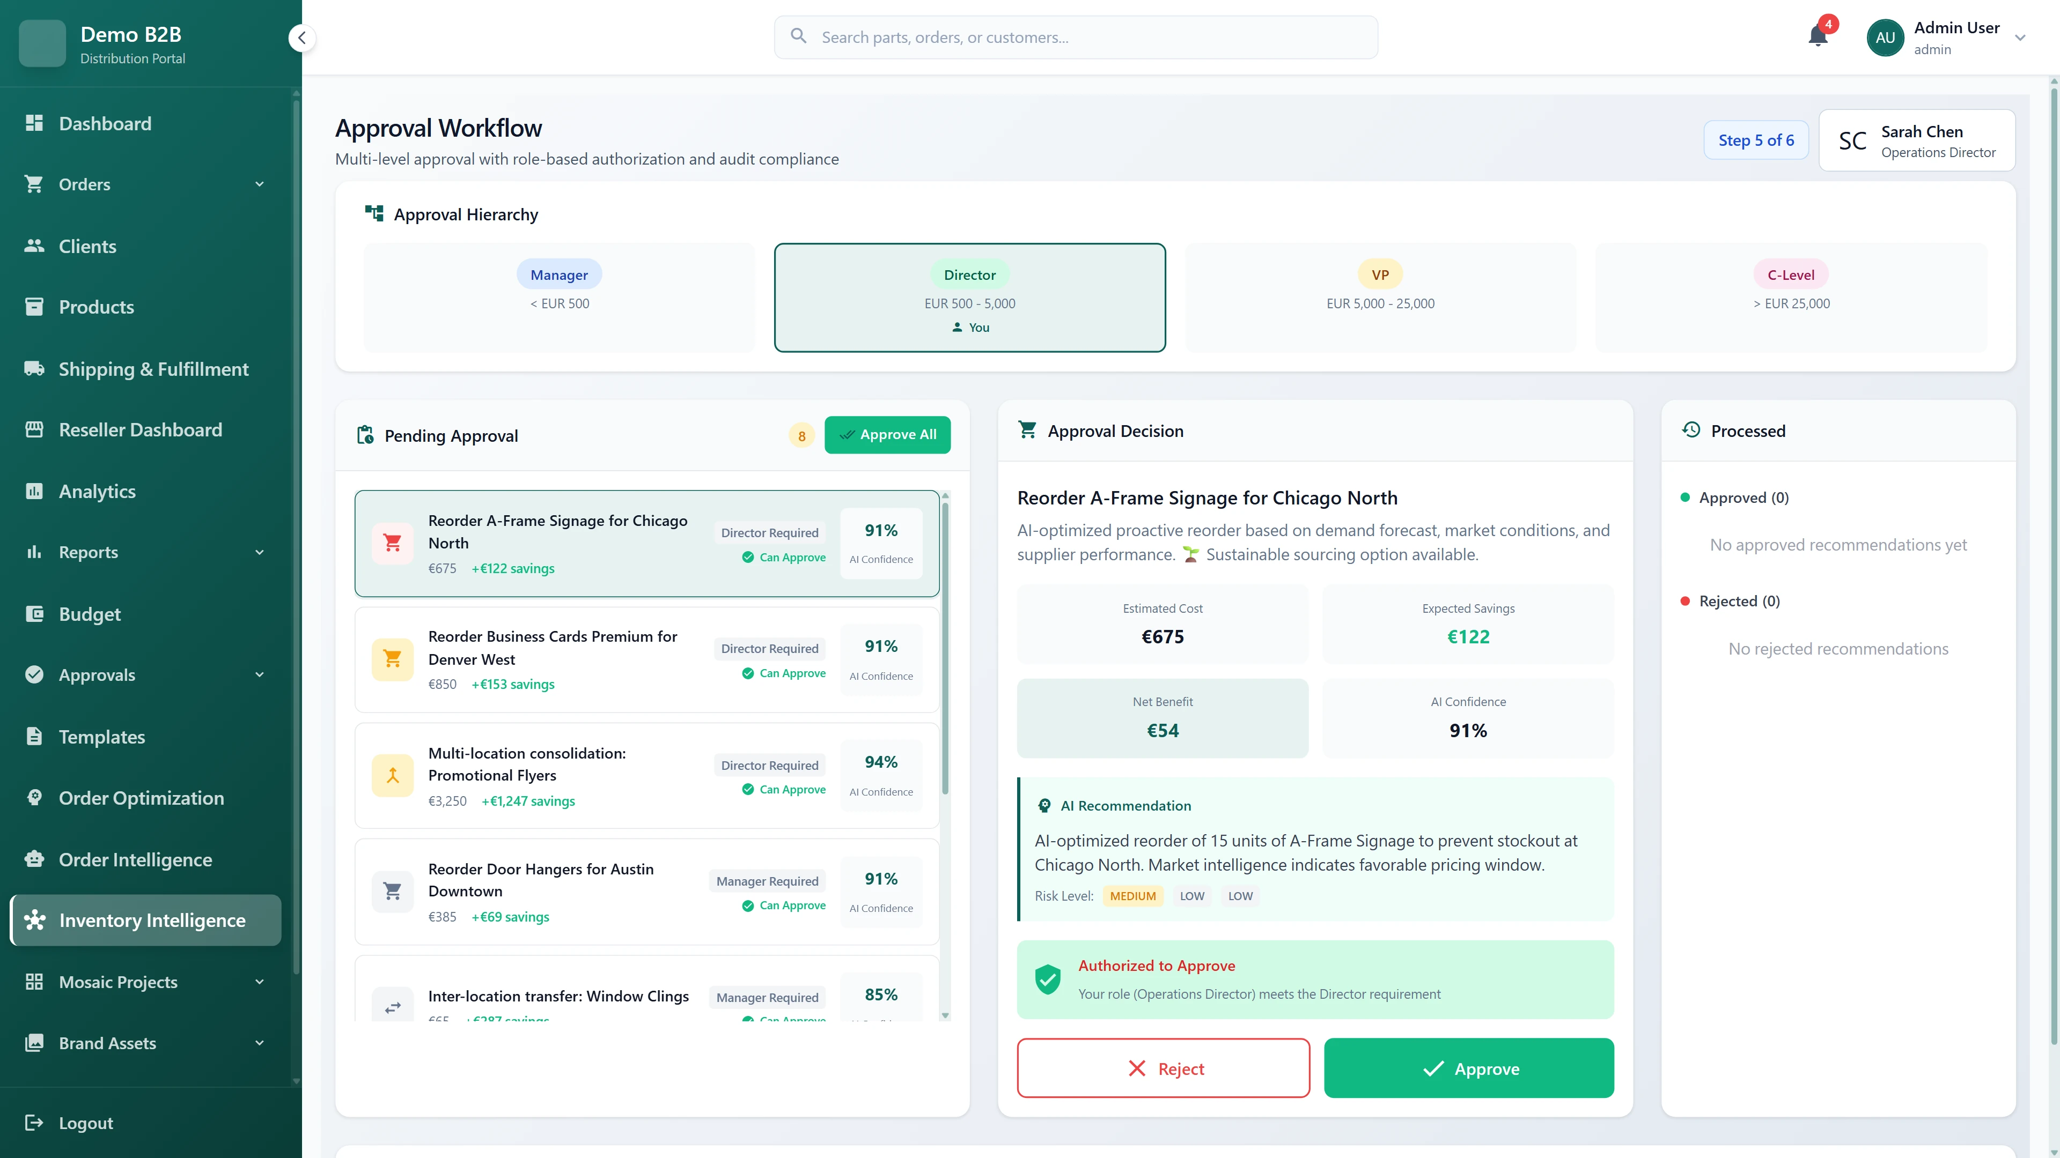This screenshot has height=1158, width=2060.
Task: Click the search magnifier icon
Action: pyautogui.click(x=798, y=36)
